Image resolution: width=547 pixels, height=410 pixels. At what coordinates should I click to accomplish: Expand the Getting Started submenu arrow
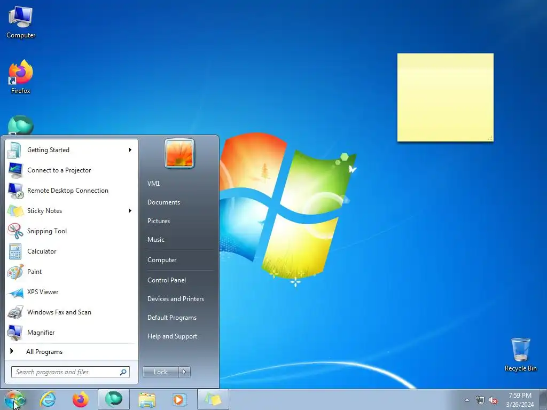130,150
